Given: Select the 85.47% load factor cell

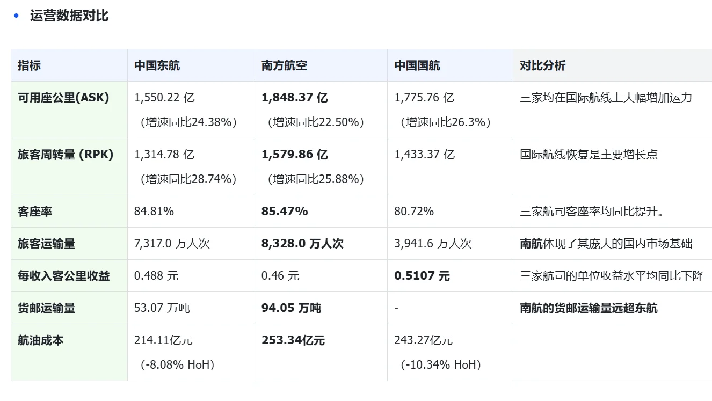Looking at the screenshot, I should [285, 212].
